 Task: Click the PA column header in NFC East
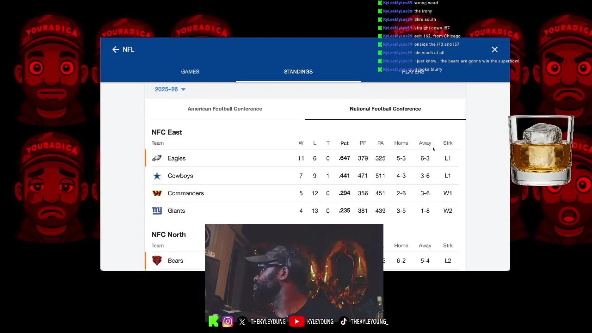(381, 143)
